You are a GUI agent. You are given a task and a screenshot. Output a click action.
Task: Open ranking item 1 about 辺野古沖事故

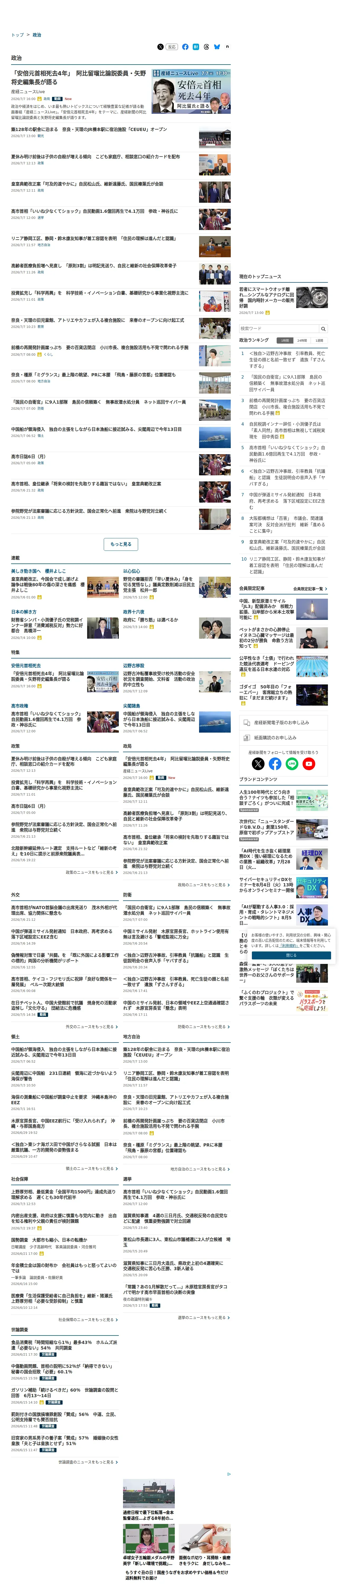[x=287, y=359]
